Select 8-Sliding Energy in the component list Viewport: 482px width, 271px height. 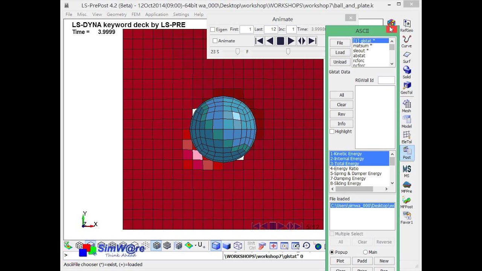pos(359,183)
